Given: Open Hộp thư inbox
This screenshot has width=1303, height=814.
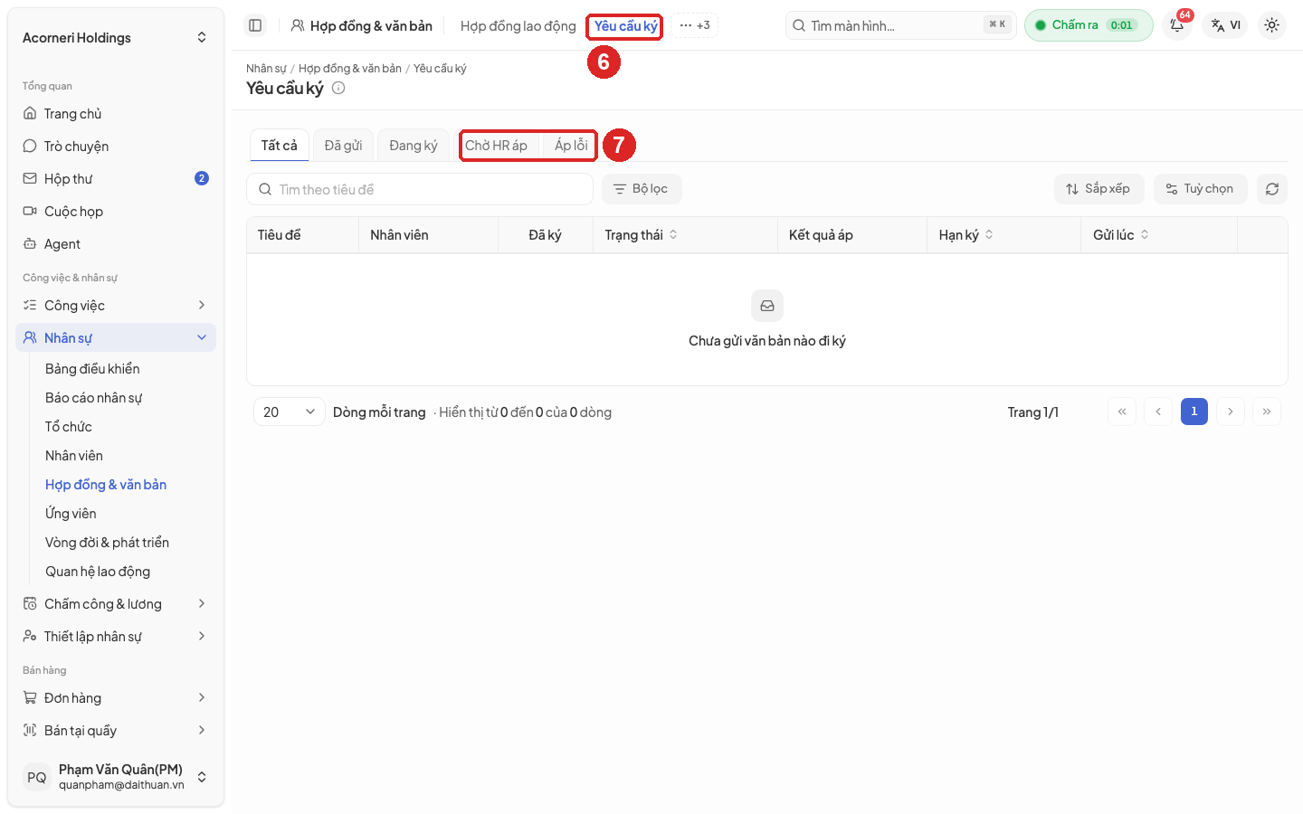Looking at the screenshot, I should point(116,179).
